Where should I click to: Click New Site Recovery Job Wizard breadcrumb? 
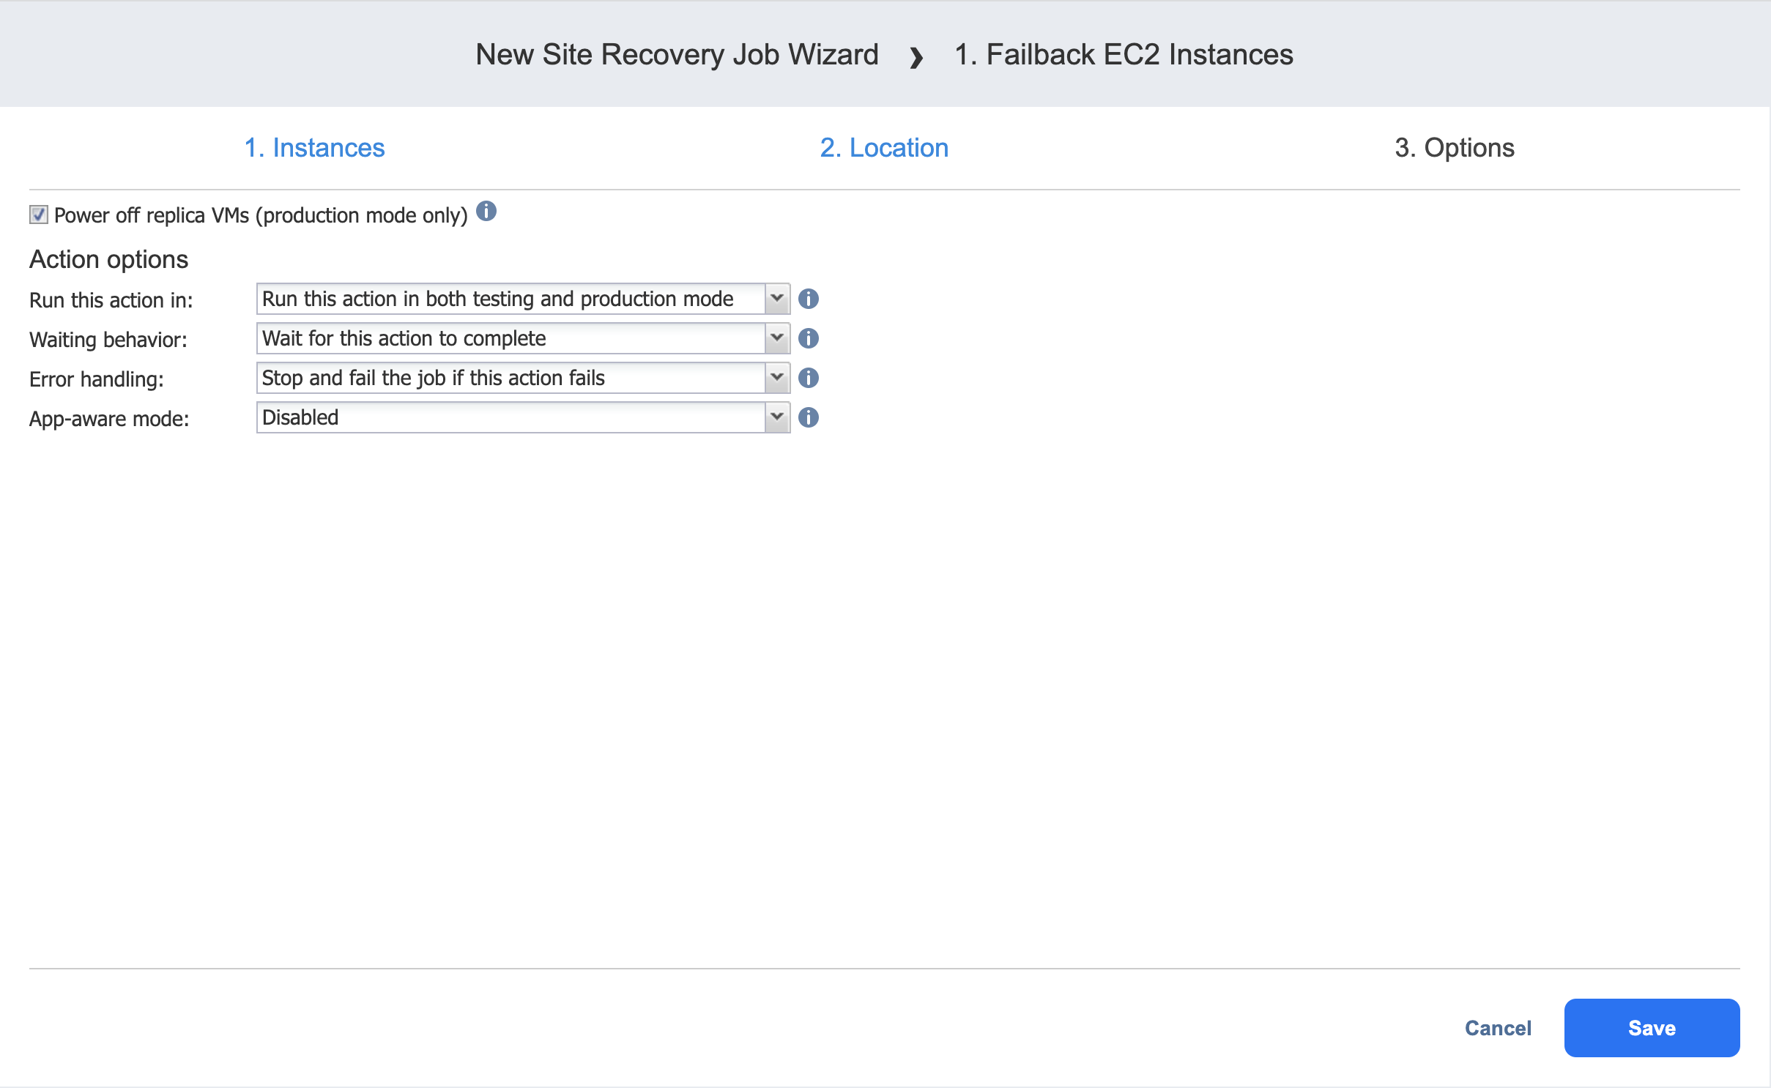click(677, 55)
